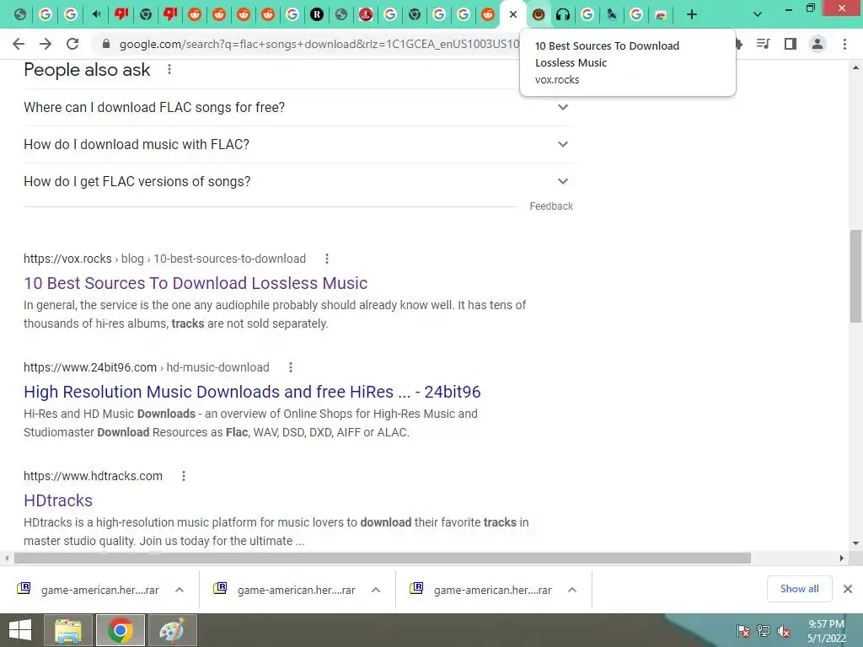Open Paint from the taskbar
Image resolution: width=863 pixels, height=647 pixels.
(x=172, y=630)
